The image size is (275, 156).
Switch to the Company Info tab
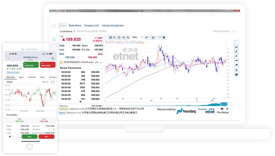91,25
